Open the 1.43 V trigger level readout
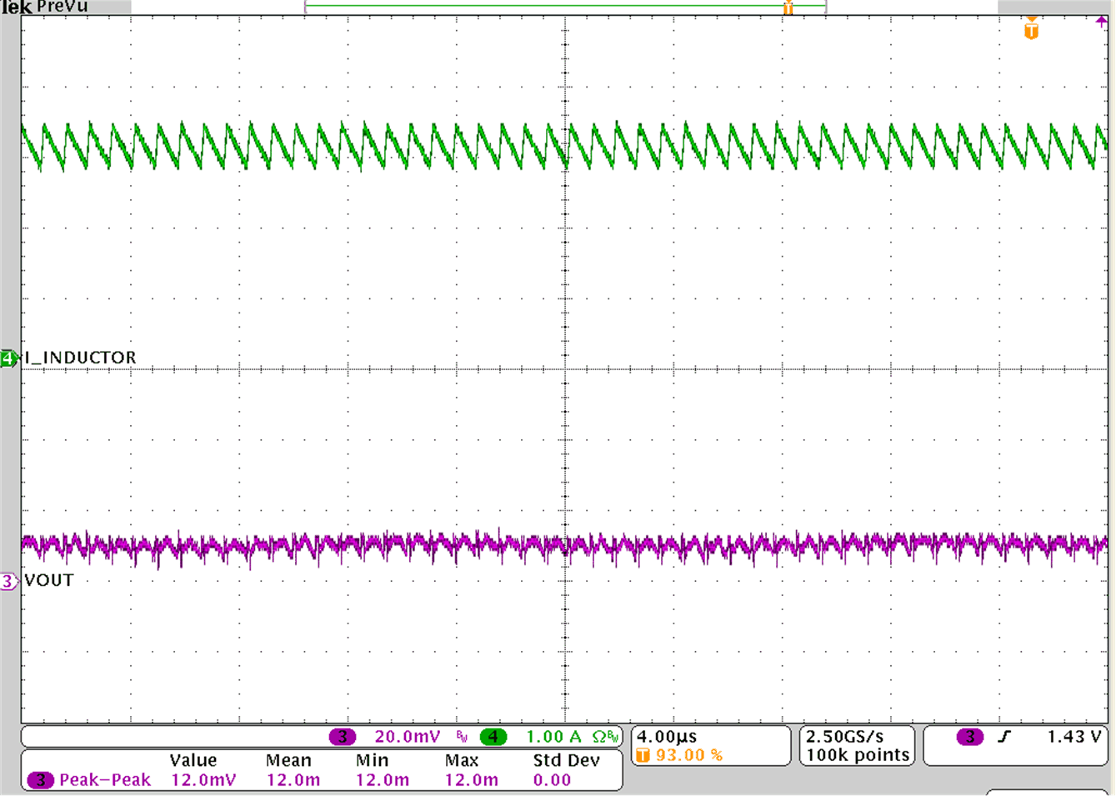Viewport: 1116px width, 796px height. click(1077, 736)
